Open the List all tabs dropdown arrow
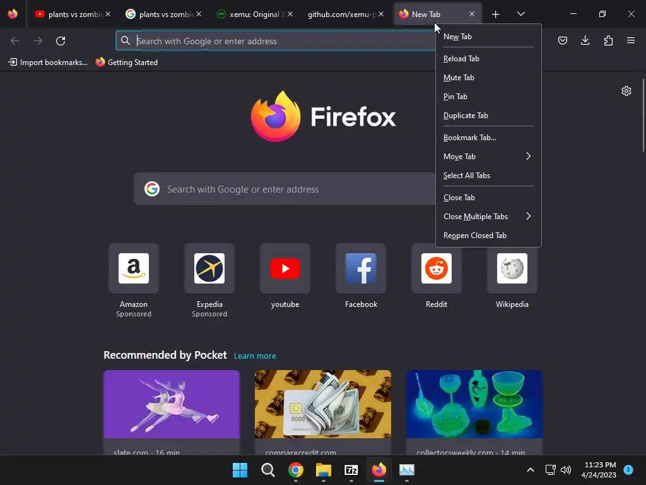Viewport: 646px width, 485px height. point(520,15)
